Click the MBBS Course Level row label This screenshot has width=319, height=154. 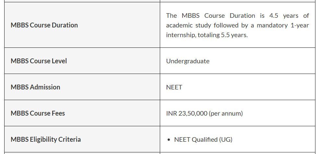39,61
